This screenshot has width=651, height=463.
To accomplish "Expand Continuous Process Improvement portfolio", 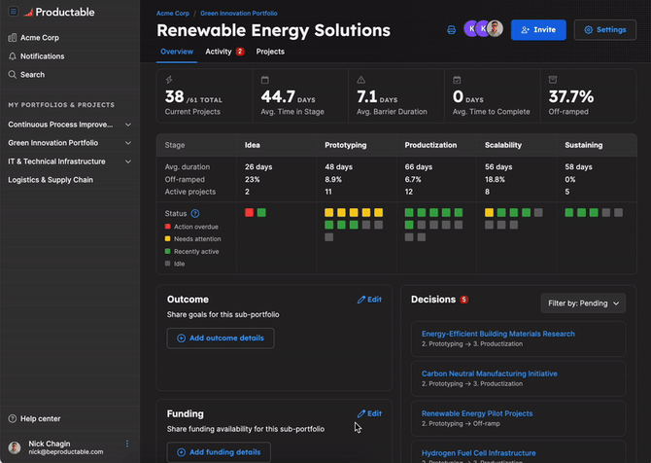I will pos(128,125).
